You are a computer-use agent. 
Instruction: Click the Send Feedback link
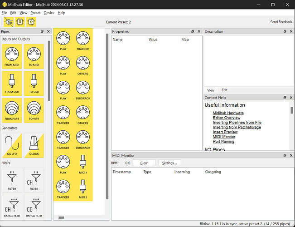point(281,22)
